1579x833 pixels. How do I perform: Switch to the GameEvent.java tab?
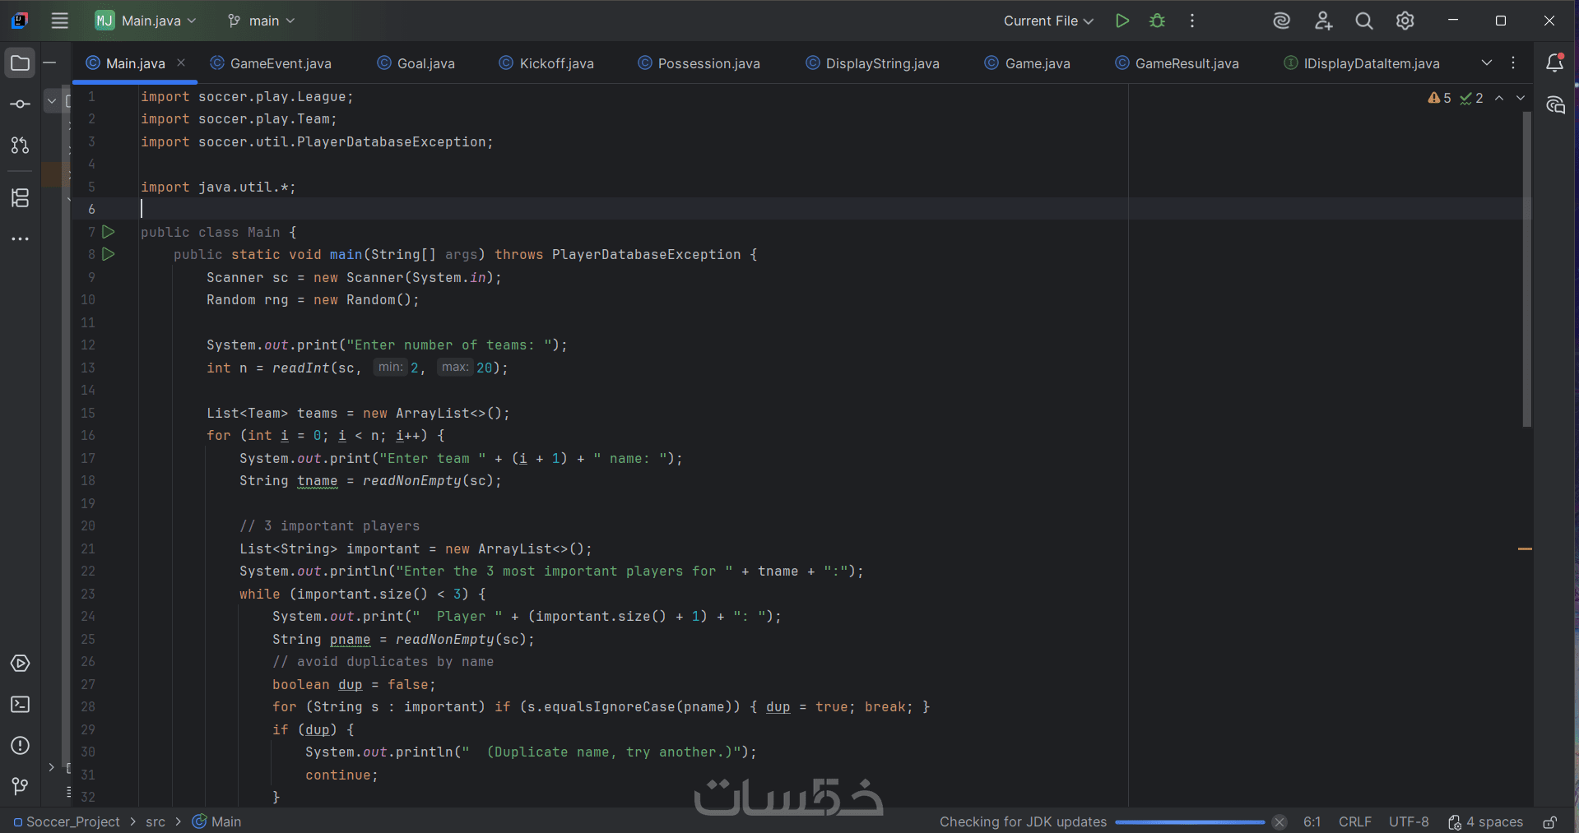pos(271,63)
